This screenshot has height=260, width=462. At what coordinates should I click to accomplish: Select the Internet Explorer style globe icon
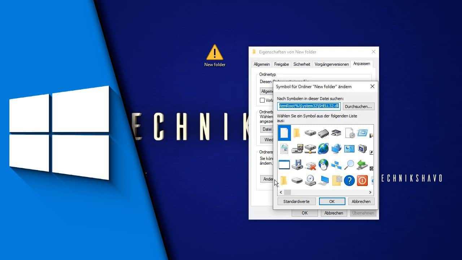coord(323,148)
